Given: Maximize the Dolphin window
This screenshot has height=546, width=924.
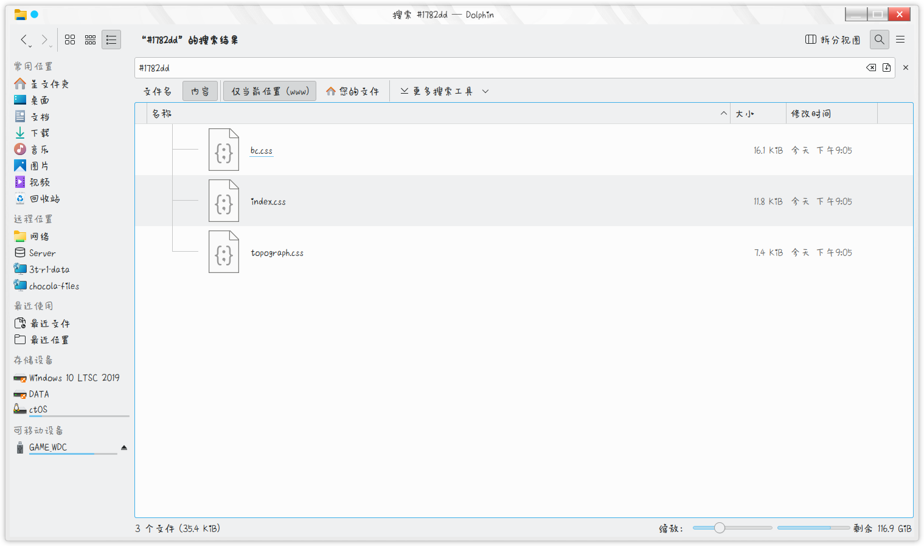Looking at the screenshot, I should pos(878,14).
